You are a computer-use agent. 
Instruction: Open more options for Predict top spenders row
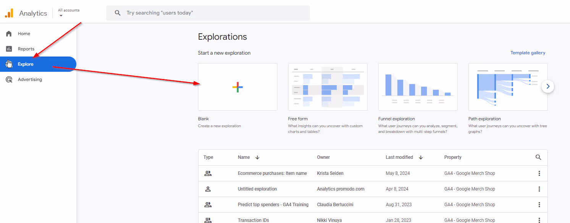(539, 205)
